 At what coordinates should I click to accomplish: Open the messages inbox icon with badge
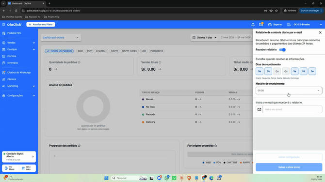(261, 24)
